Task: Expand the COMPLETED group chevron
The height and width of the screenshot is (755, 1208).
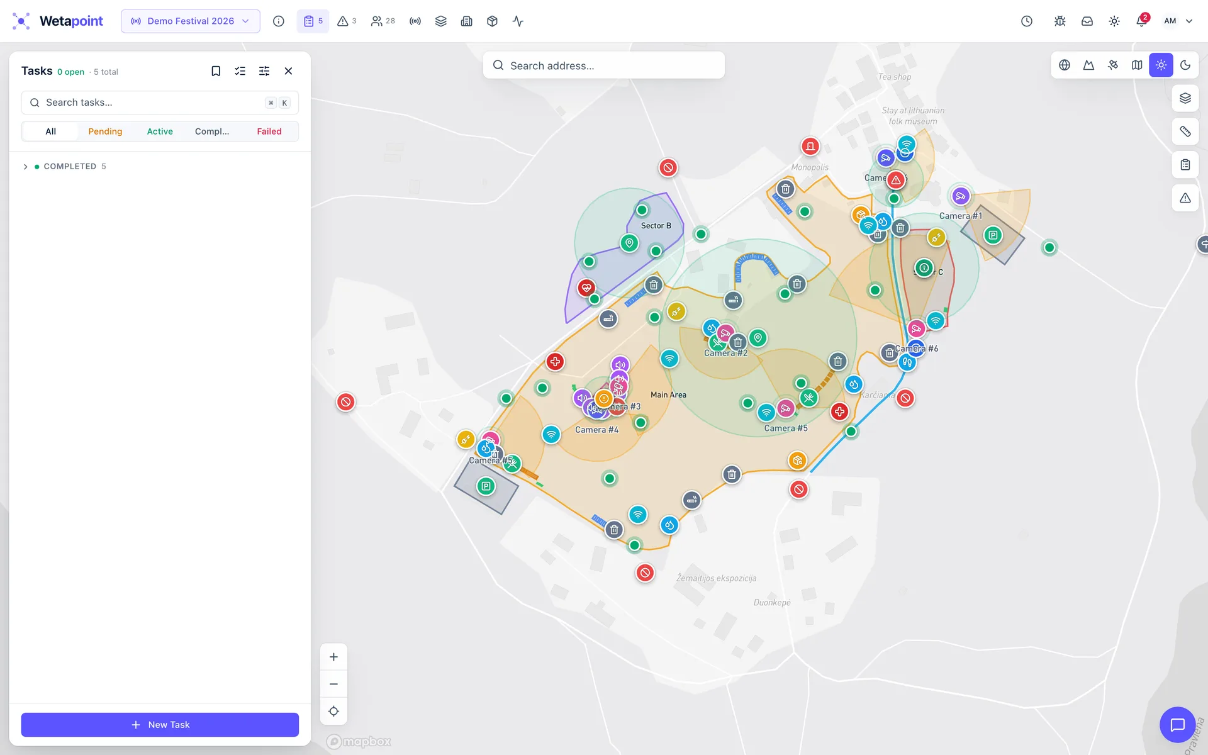Action: tap(25, 167)
